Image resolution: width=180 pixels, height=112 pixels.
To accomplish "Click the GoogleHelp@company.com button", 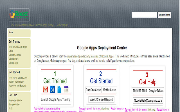I will pos(148,101).
